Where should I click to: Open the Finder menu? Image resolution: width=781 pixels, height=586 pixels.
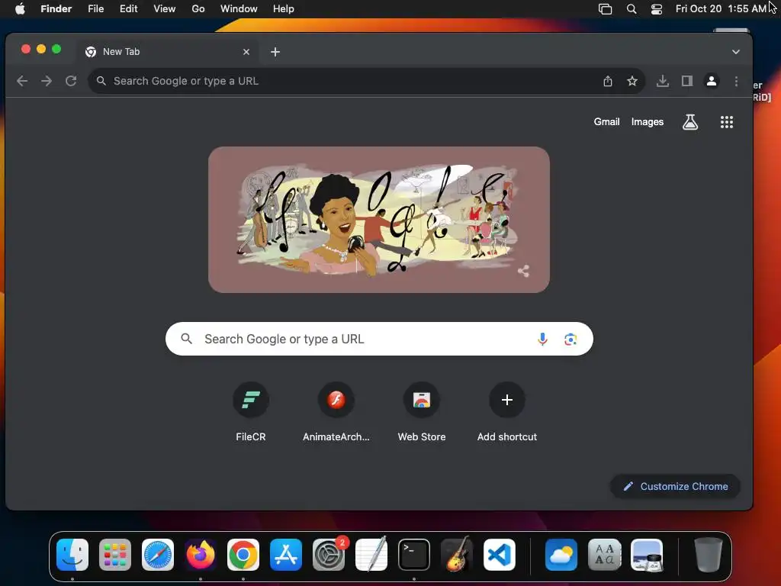[56, 9]
